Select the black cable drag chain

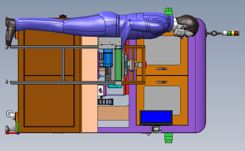tap(105, 102)
